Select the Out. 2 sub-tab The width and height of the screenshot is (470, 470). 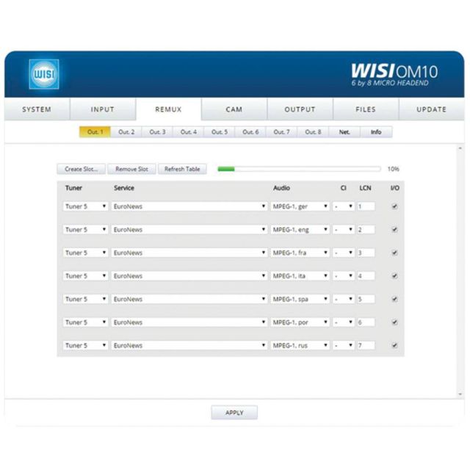pos(126,132)
